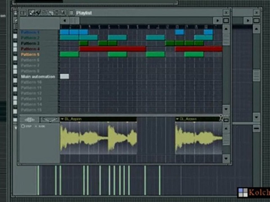The height and width of the screenshot is (202, 270).
Task: Click the zoom button next to the horizontal scrollbar
Action: coord(226,20)
